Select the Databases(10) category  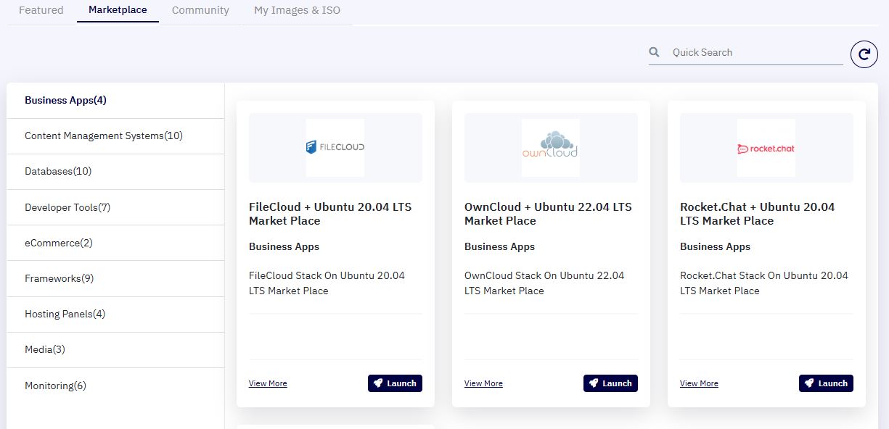[x=115, y=172]
